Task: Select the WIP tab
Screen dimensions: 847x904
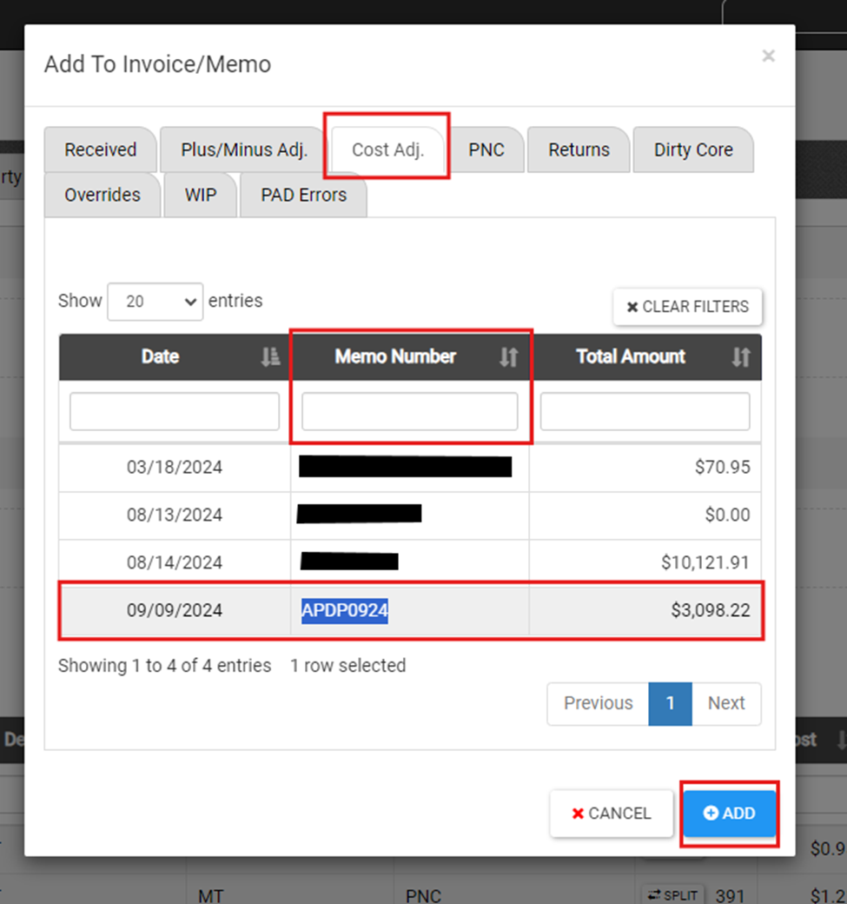Action: click(x=201, y=195)
